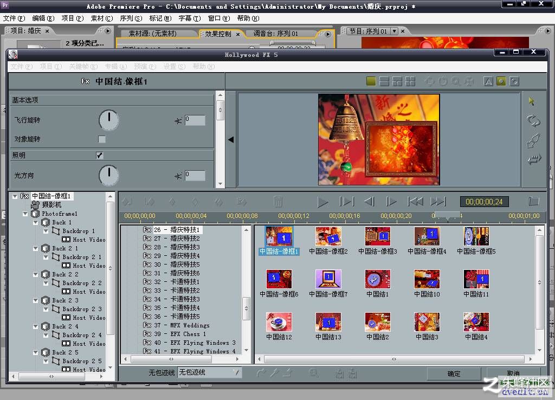Click the 00;00;00;24 timecode display

484,202
